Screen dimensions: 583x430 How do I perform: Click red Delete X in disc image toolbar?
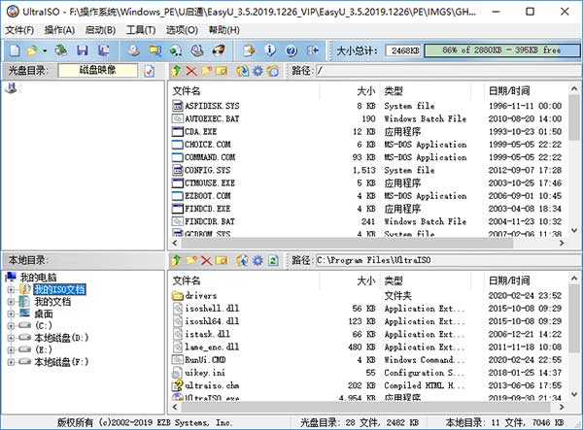191,71
